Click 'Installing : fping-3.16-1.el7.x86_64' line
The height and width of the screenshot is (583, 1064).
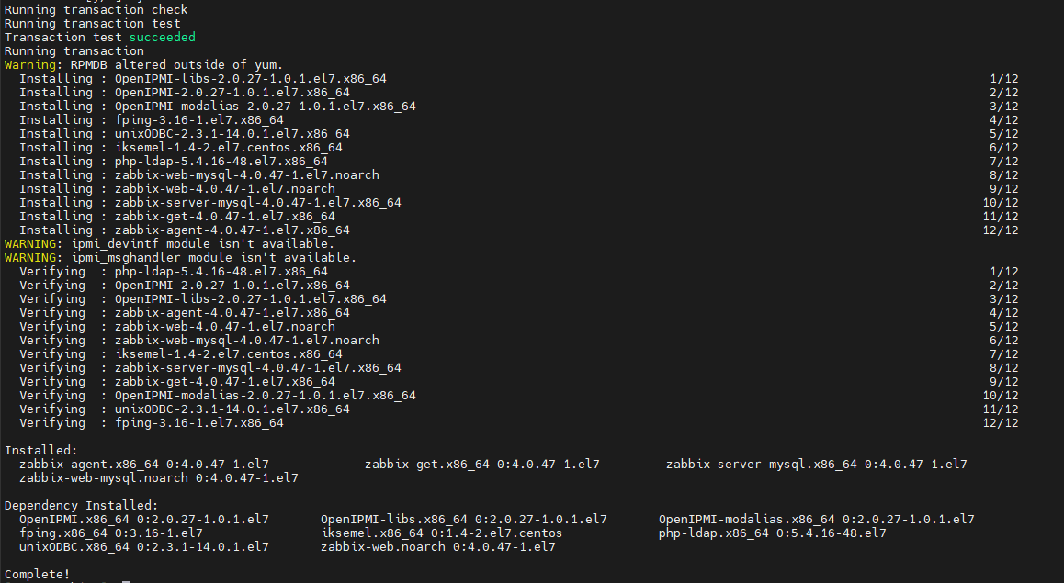pyautogui.click(x=152, y=120)
